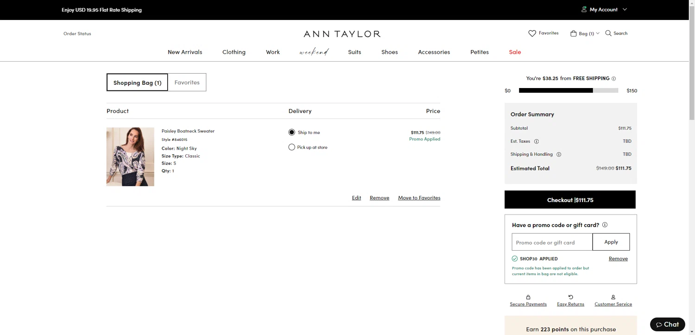The image size is (695, 335).
Task: Click the Checkout $111.75 button
Action: click(x=570, y=200)
